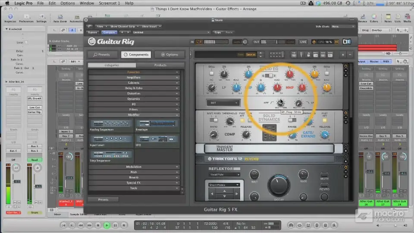Image resolution: width=414 pixels, height=233 pixels.
Task: Click the Play button in transport
Action: point(107,225)
